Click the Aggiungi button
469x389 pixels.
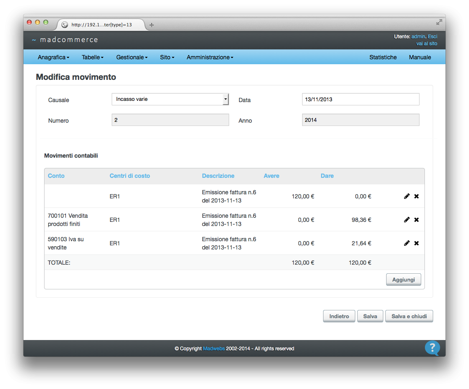coord(403,280)
